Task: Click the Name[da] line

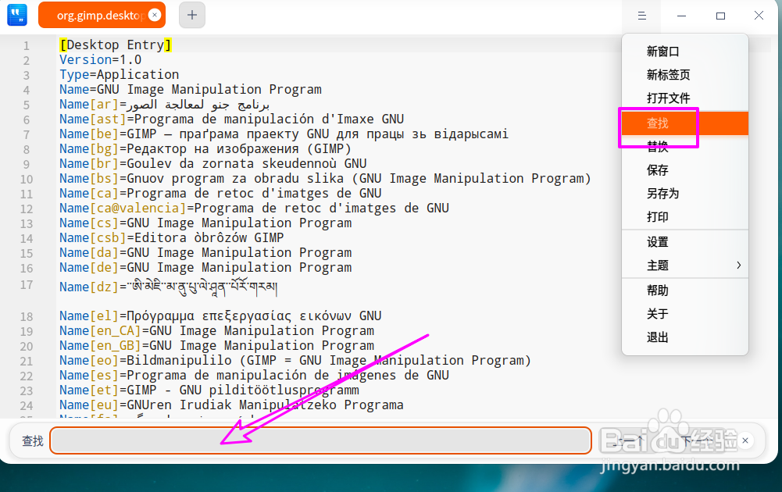Action: 205,253
